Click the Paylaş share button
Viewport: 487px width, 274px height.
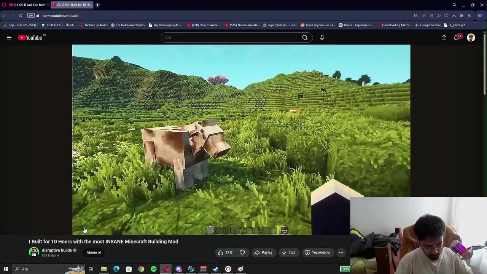coord(263,252)
